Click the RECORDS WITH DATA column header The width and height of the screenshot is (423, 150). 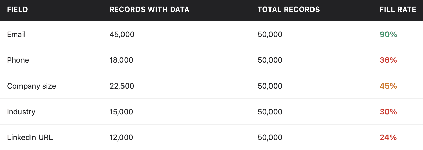pyautogui.click(x=149, y=10)
